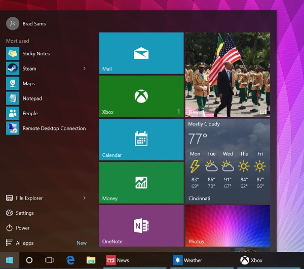The width and height of the screenshot is (304, 269).
Task: Click the Mail live tile
Action: (x=141, y=53)
